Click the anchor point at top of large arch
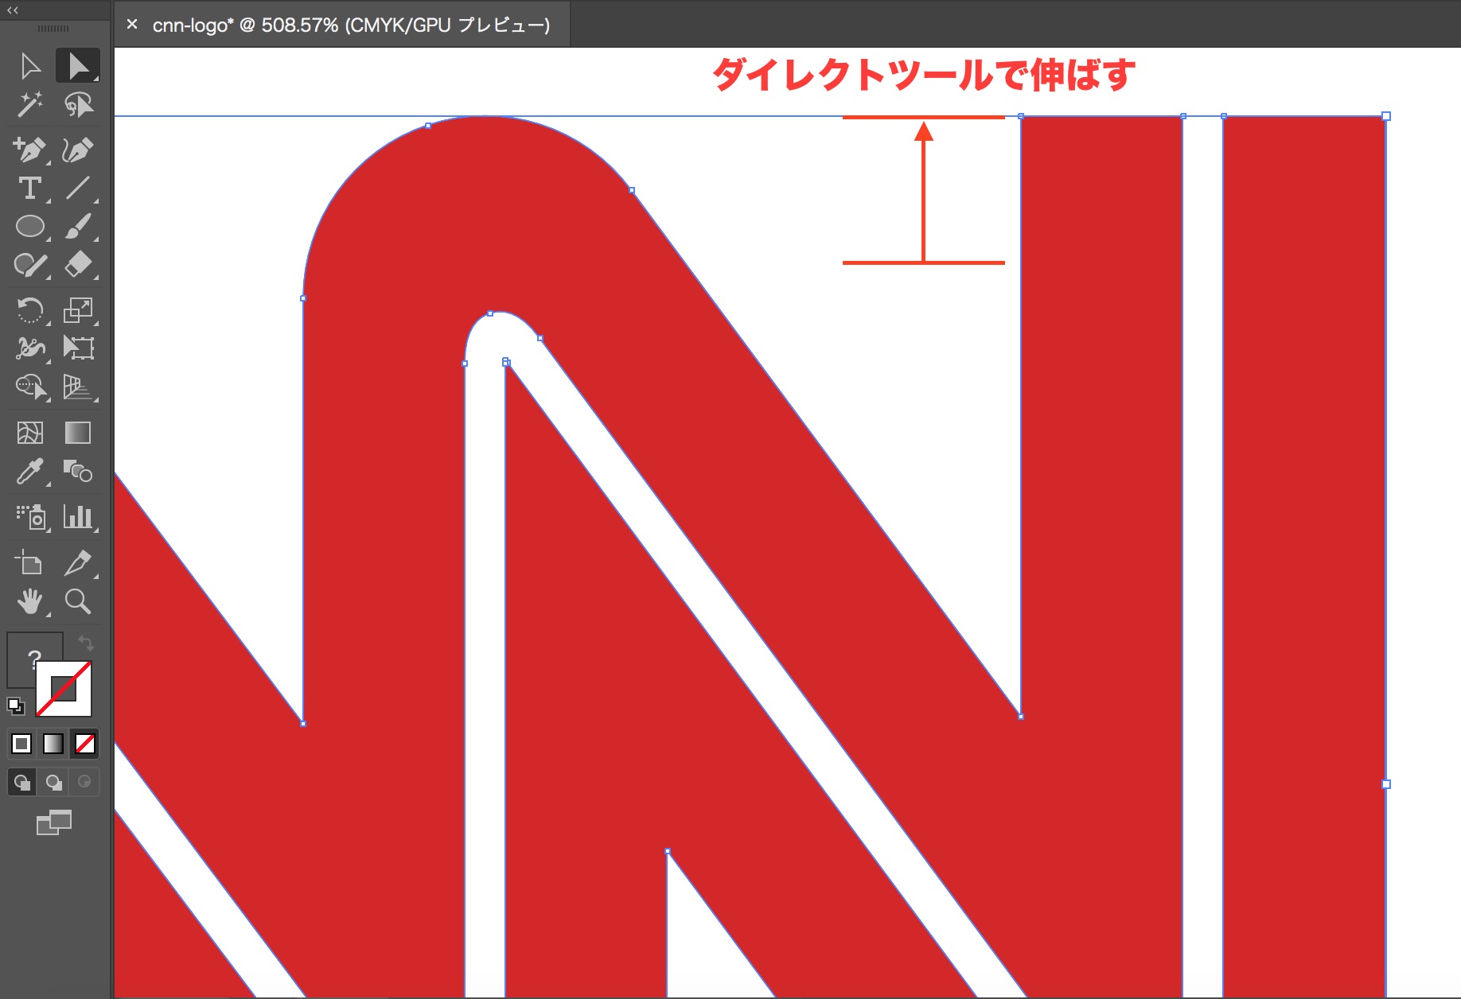1461x999 pixels. click(428, 126)
